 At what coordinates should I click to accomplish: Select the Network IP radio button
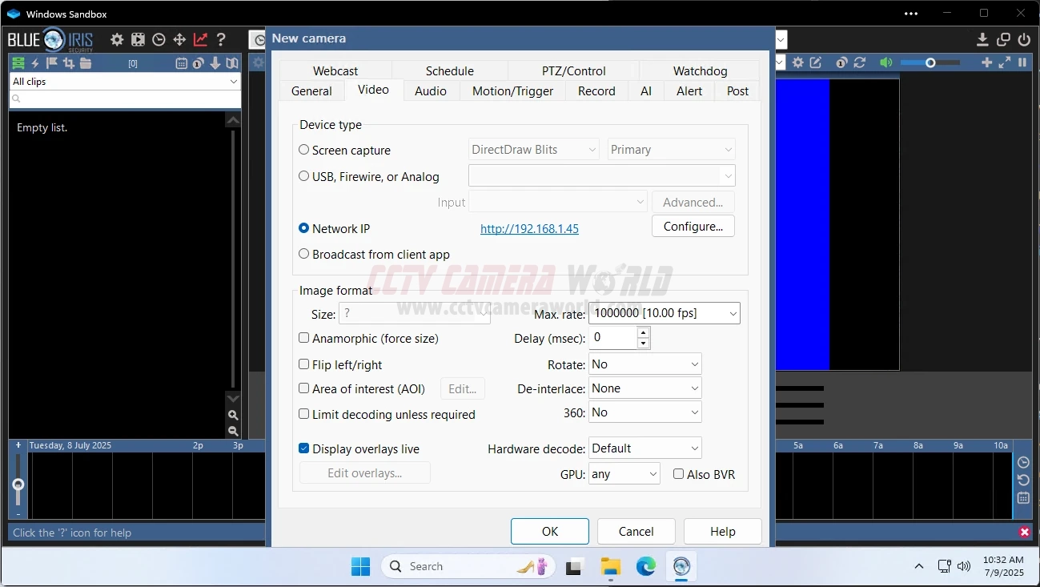[x=303, y=228]
